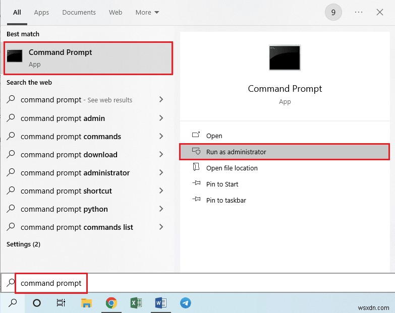395x313 pixels.
Task: Click the Open file location icon
Action: click(196, 167)
